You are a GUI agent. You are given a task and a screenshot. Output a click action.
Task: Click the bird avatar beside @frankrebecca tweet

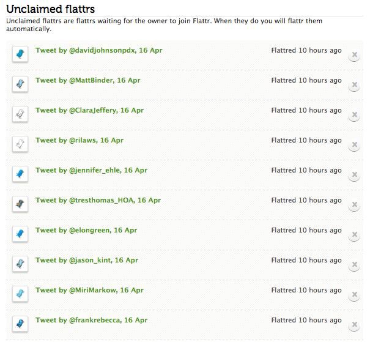tap(20, 324)
